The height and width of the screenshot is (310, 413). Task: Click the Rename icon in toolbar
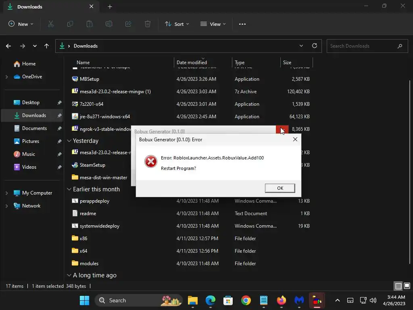(x=109, y=24)
